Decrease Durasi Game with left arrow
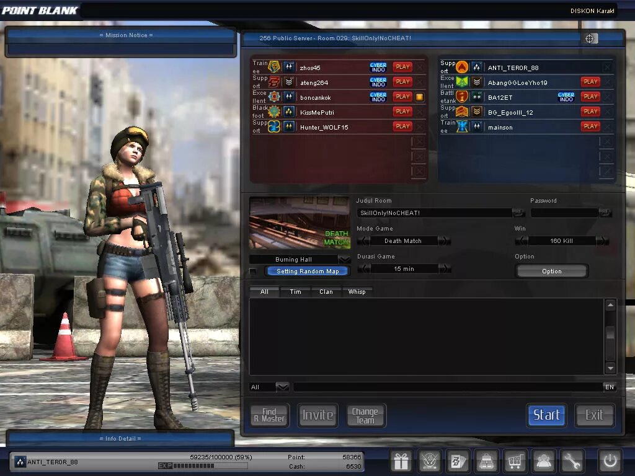635x476 pixels. click(x=363, y=269)
